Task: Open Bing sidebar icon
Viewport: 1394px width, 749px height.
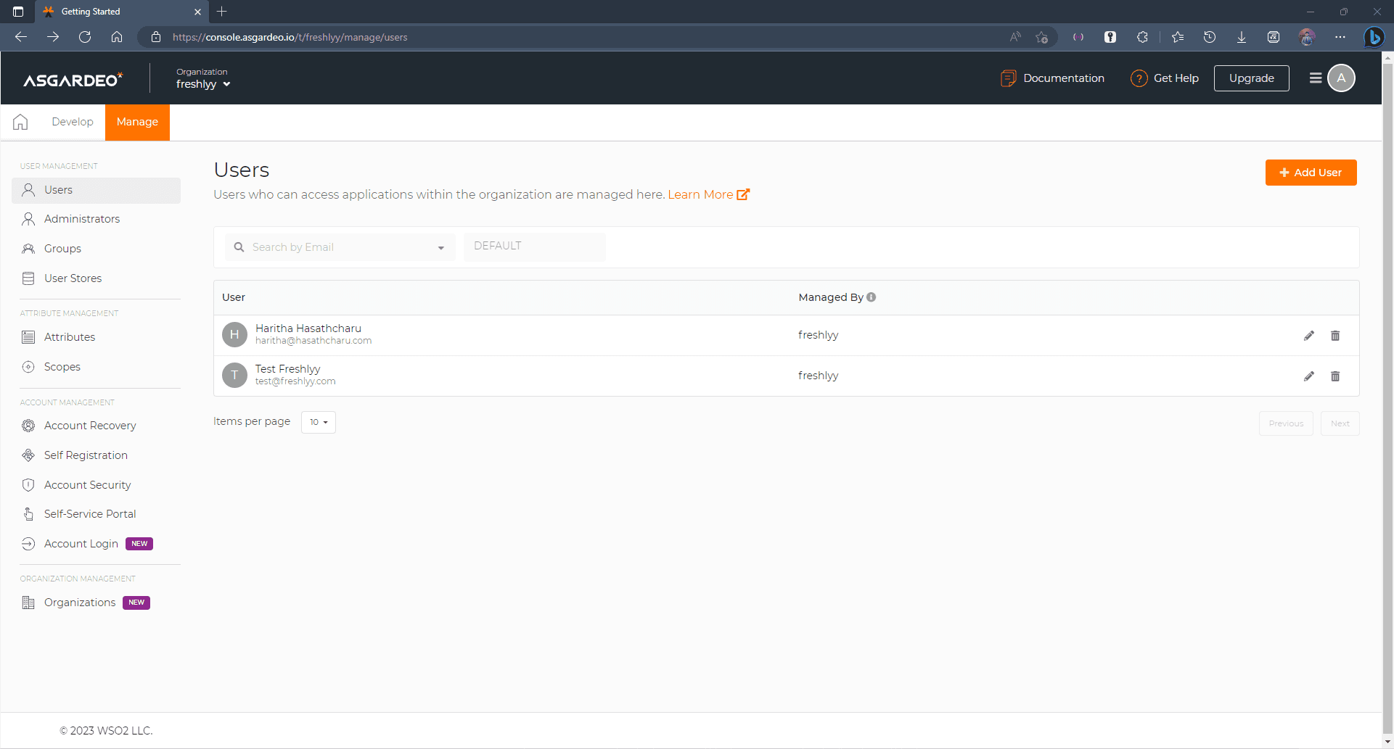Action: click(x=1374, y=37)
